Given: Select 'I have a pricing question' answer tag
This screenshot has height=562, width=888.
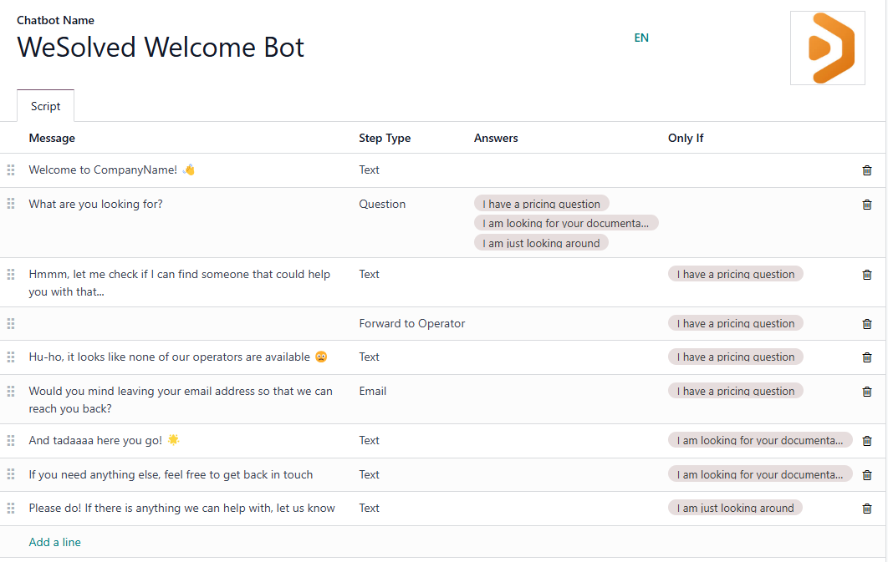Looking at the screenshot, I should pos(541,204).
